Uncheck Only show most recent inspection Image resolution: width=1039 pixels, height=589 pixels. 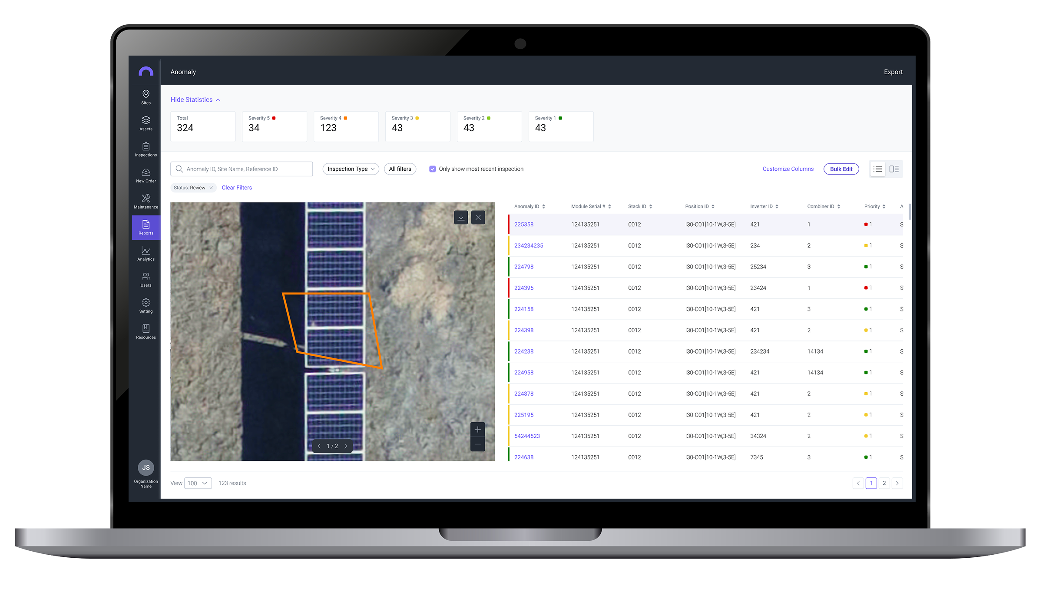click(432, 169)
